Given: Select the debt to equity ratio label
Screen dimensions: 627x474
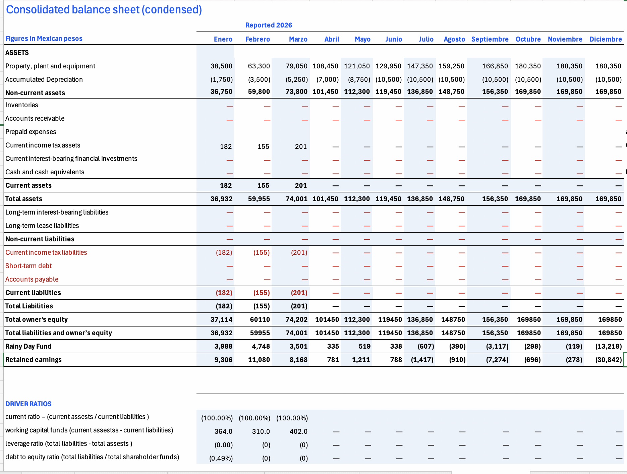Looking at the screenshot, I should pyautogui.click(x=92, y=457).
